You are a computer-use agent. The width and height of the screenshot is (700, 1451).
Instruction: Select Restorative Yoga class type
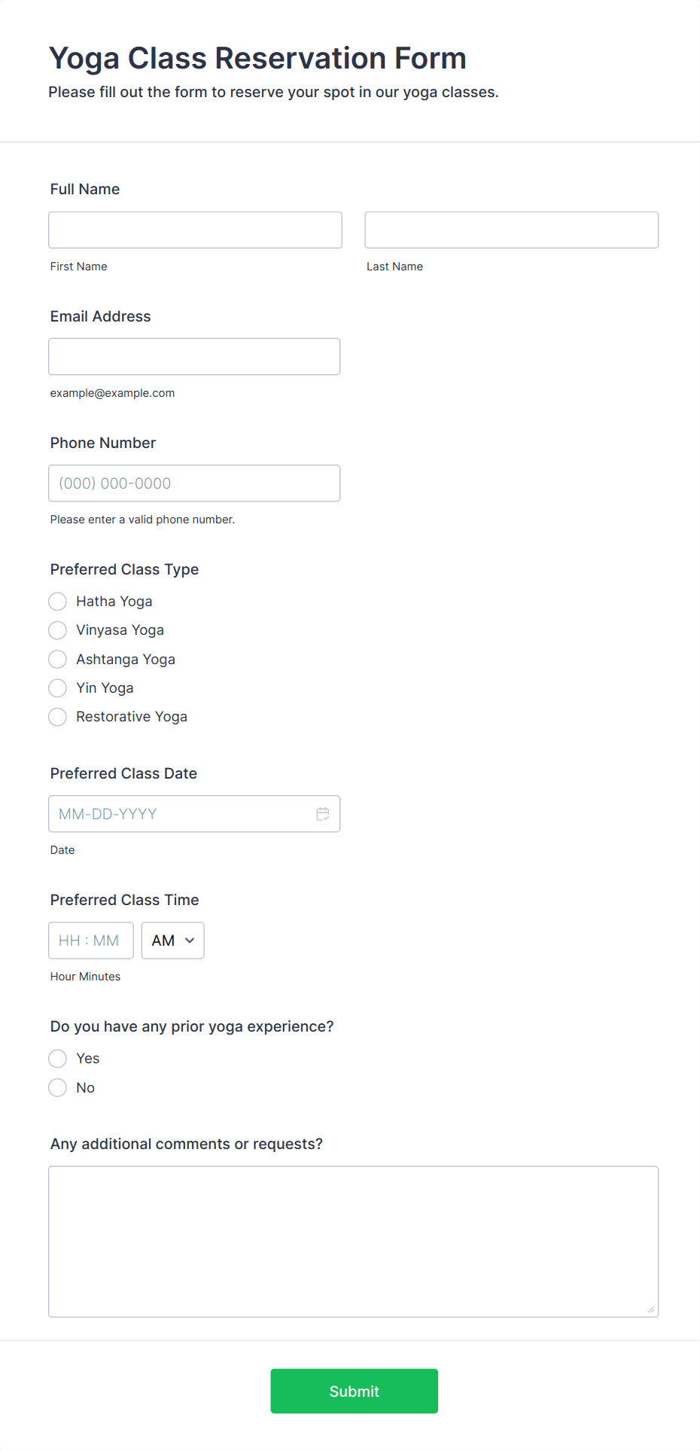pos(58,717)
